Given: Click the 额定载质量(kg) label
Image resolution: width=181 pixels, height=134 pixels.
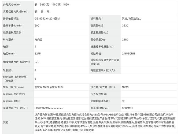Looking at the screenshot, I should click(x=100, y=32).
